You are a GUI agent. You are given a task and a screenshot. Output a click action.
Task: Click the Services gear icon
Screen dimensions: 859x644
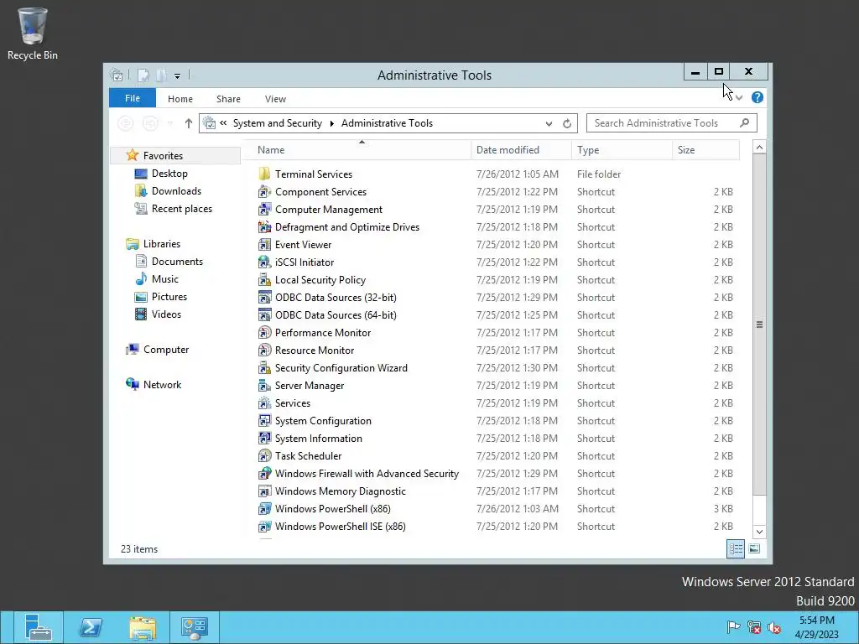[264, 403]
